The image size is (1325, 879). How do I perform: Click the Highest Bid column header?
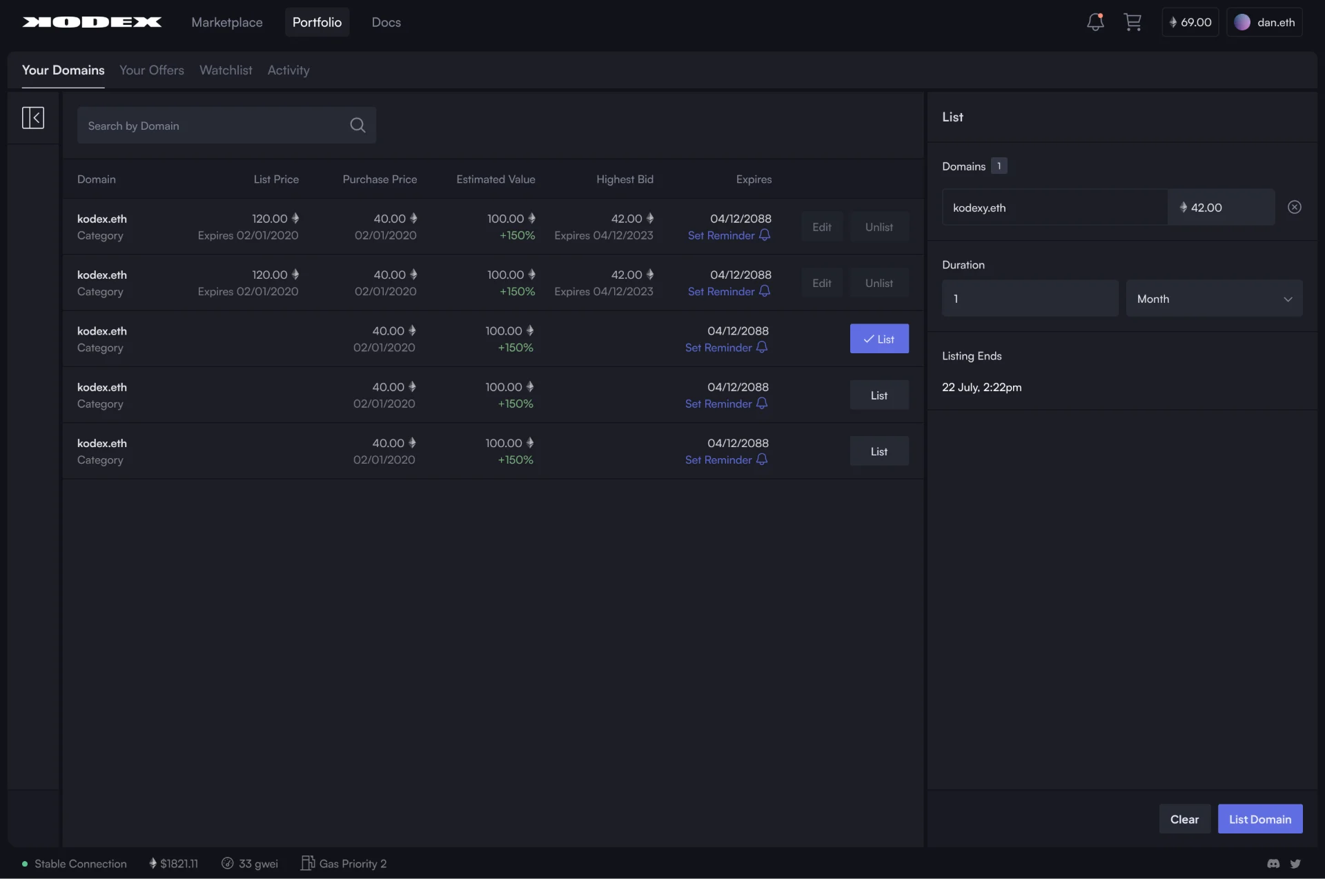625,179
